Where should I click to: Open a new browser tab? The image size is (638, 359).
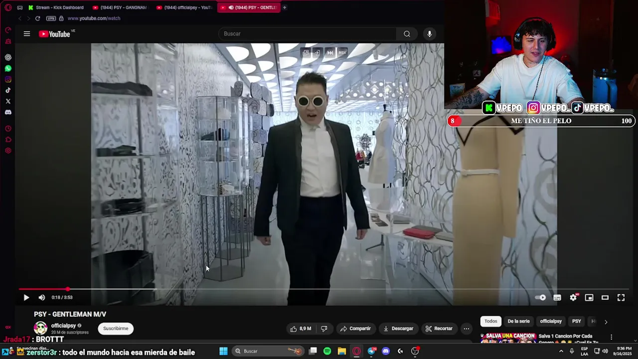click(x=285, y=7)
